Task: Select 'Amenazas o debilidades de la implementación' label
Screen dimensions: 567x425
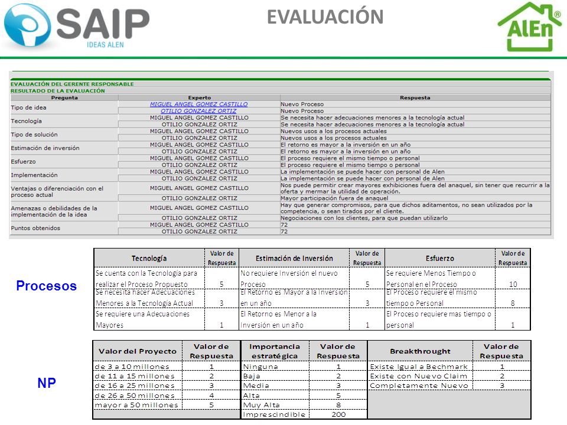Action: point(54,211)
